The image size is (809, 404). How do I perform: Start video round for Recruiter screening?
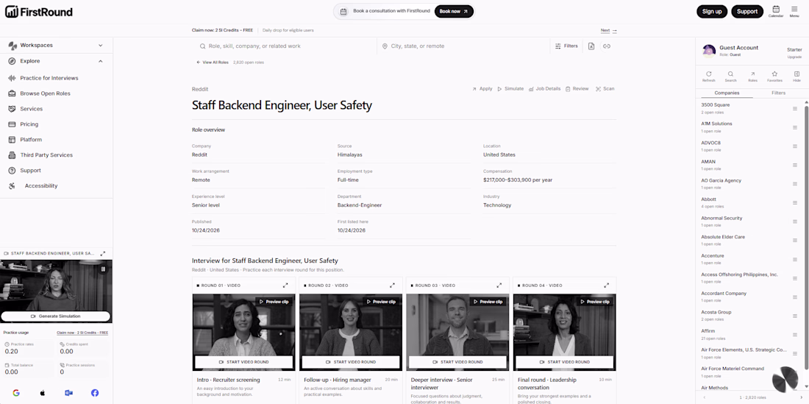pos(244,362)
